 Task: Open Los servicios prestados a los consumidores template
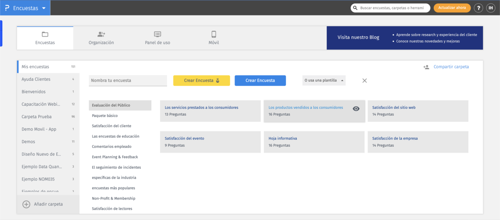[210, 111]
